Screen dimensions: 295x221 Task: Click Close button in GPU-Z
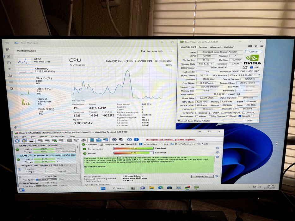[x=249, y=121]
